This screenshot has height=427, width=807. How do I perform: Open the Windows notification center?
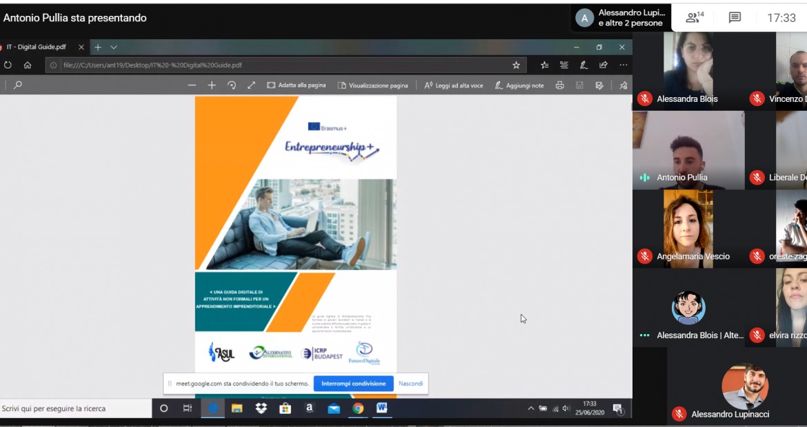pos(618,409)
